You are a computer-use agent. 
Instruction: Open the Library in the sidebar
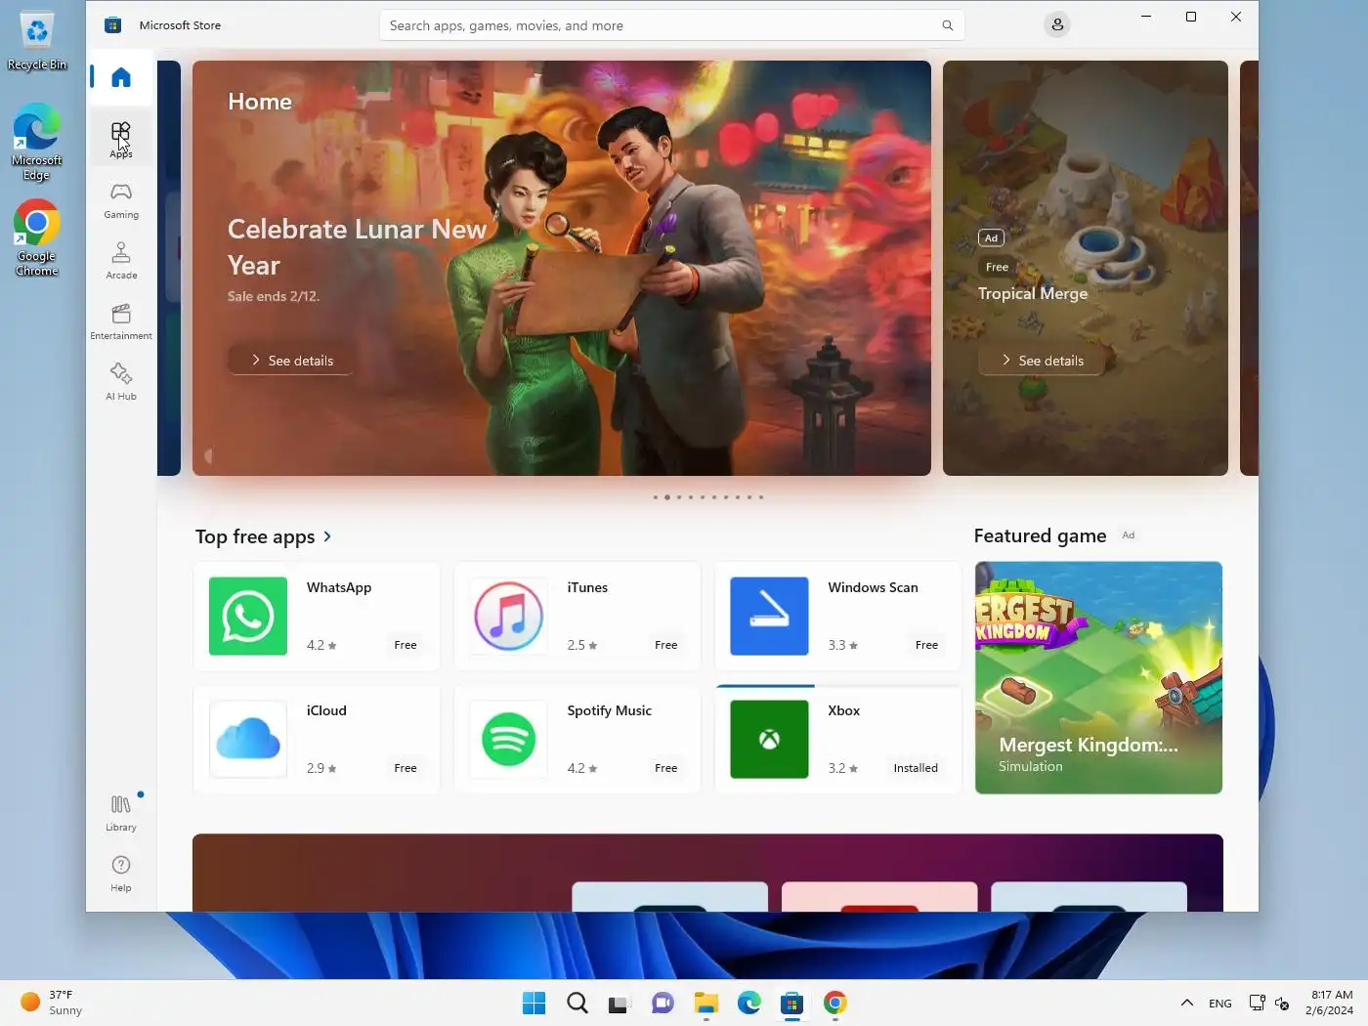tap(121, 813)
